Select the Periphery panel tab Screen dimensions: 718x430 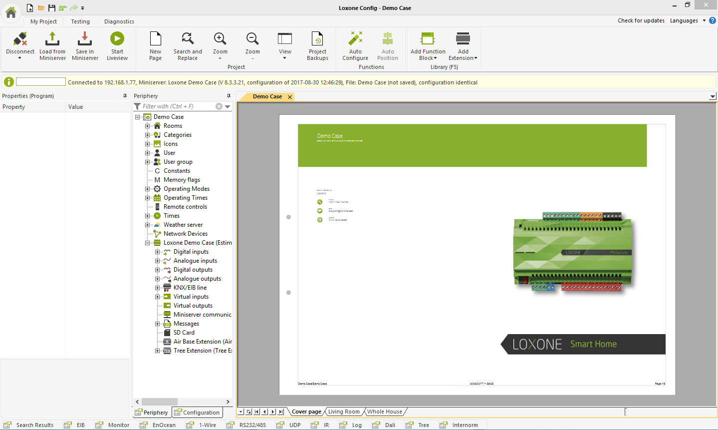[152, 413]
